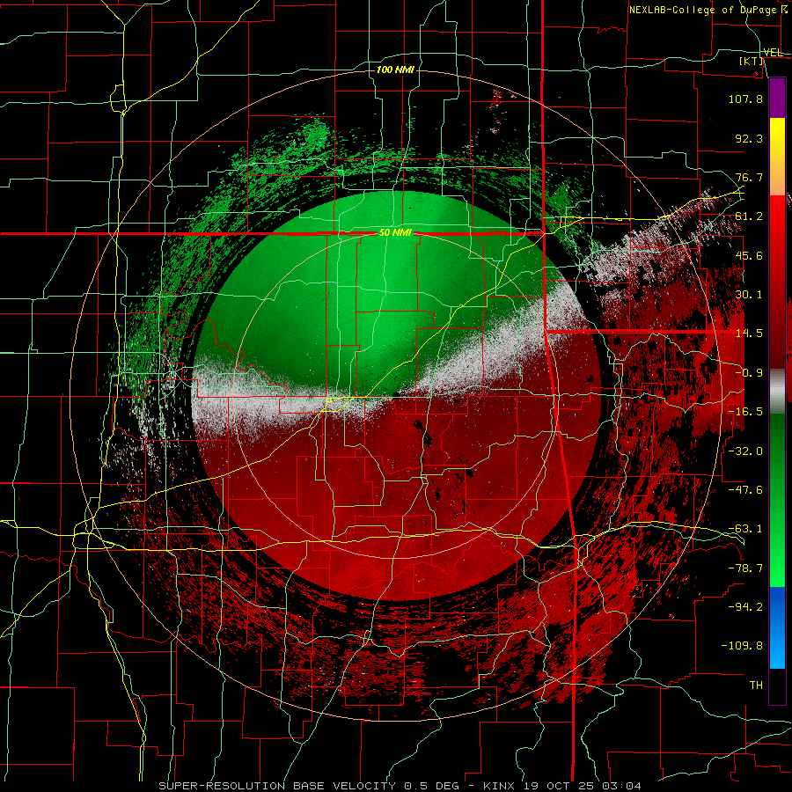The height and width of the screenshot is (792, 792).
Task: Select the 14.5 scale value
Action: coord(749,334)
